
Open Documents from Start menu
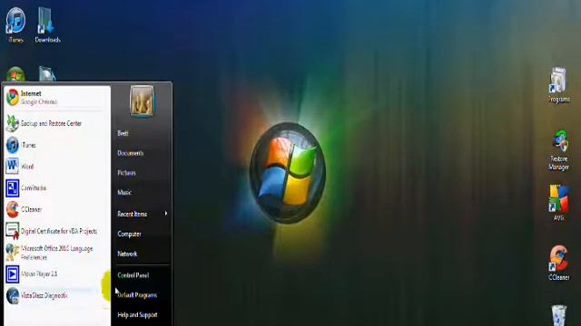coord(130,153)
